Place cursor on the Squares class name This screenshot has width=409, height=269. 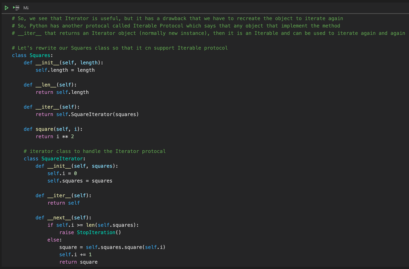(x=40, y=55)
